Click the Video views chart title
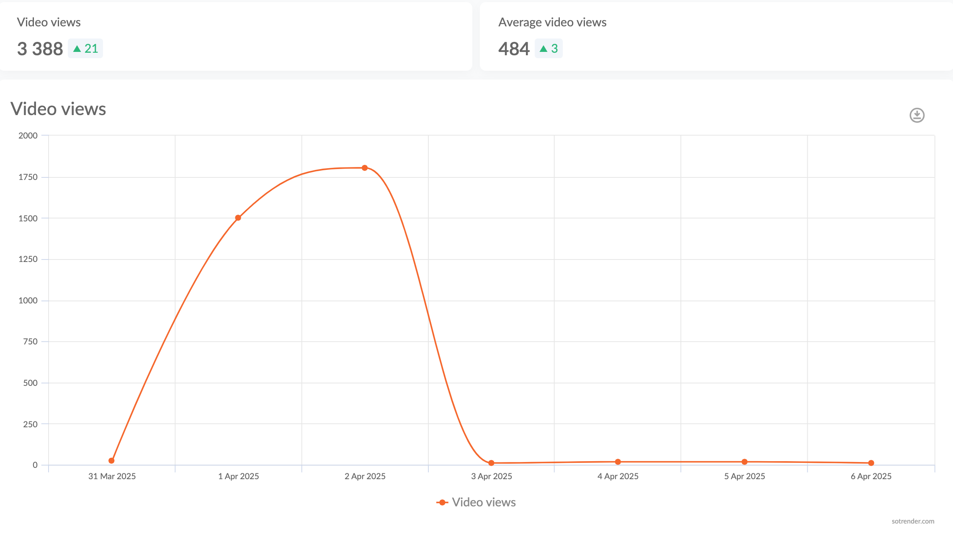Image resolution: width=953 pixels, height=534 pixels. (58, 109)
